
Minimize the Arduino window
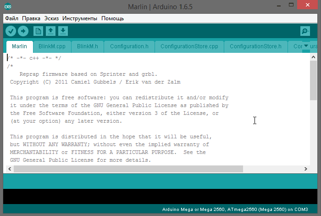pyautogui.click(x=279, y=5)
